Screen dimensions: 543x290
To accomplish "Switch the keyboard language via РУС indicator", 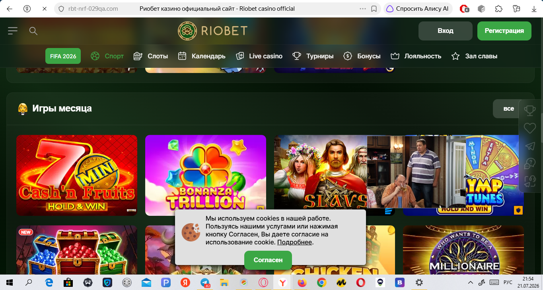I will click(x=508, y=282).
